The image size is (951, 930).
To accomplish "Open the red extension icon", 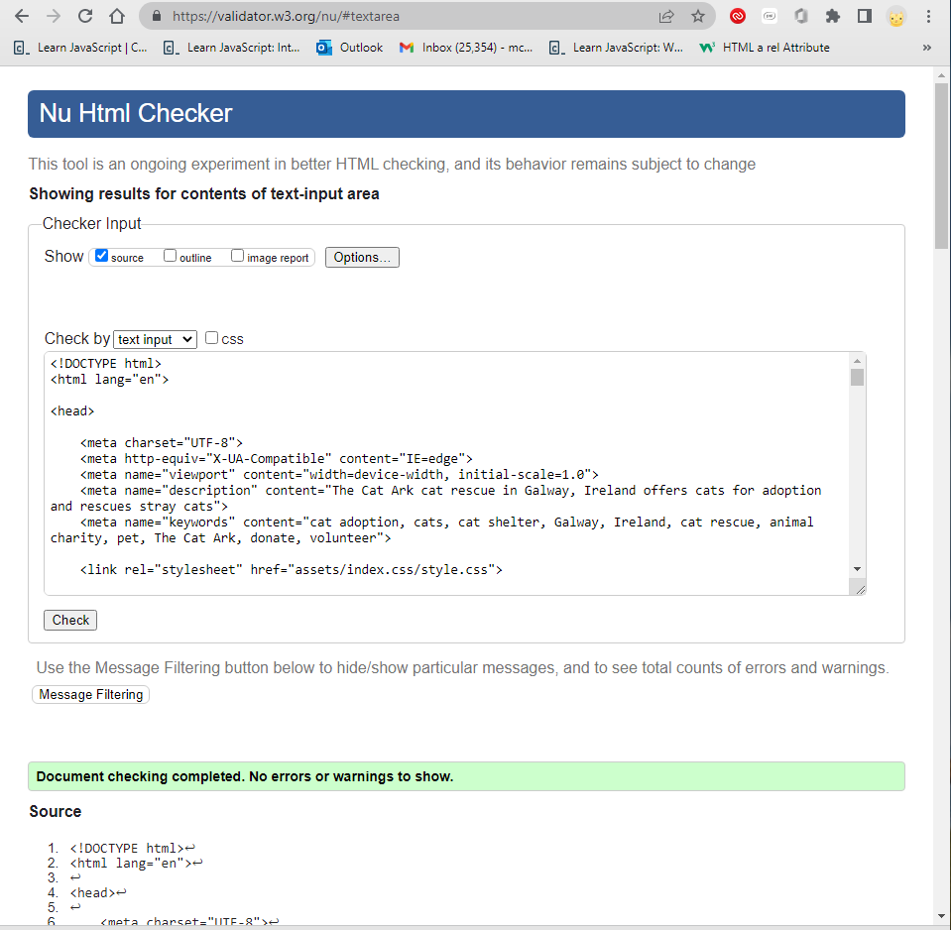I will point(738,17).
